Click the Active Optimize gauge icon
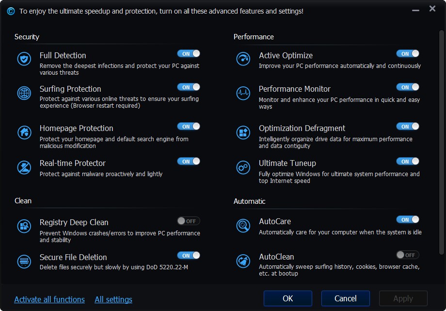Viewport: 446px width, 311px height. [243, 59]
